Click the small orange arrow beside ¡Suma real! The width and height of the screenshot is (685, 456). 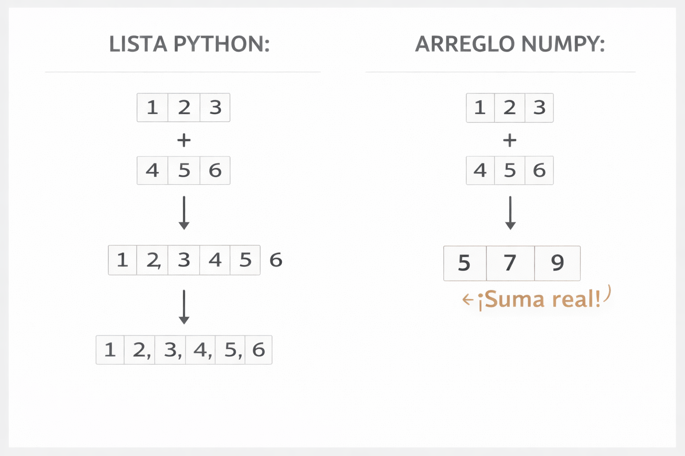pos(467,300)
